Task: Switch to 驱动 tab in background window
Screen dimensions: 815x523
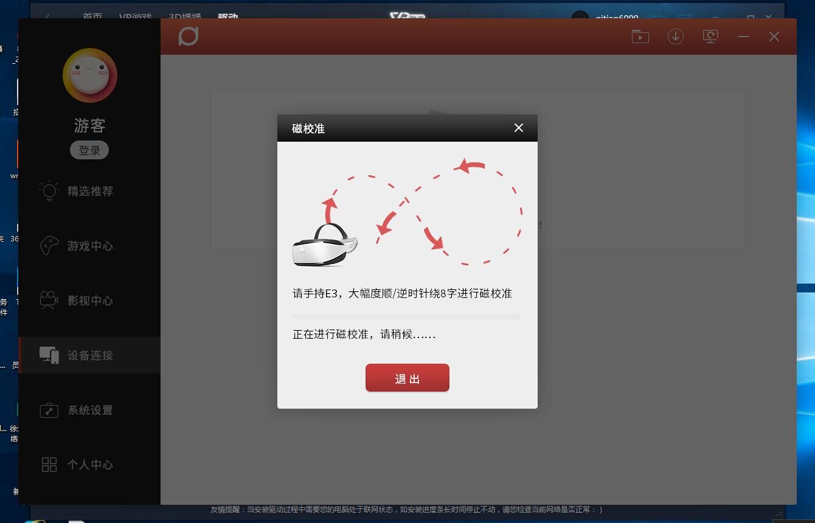Action: pos(228,16)
